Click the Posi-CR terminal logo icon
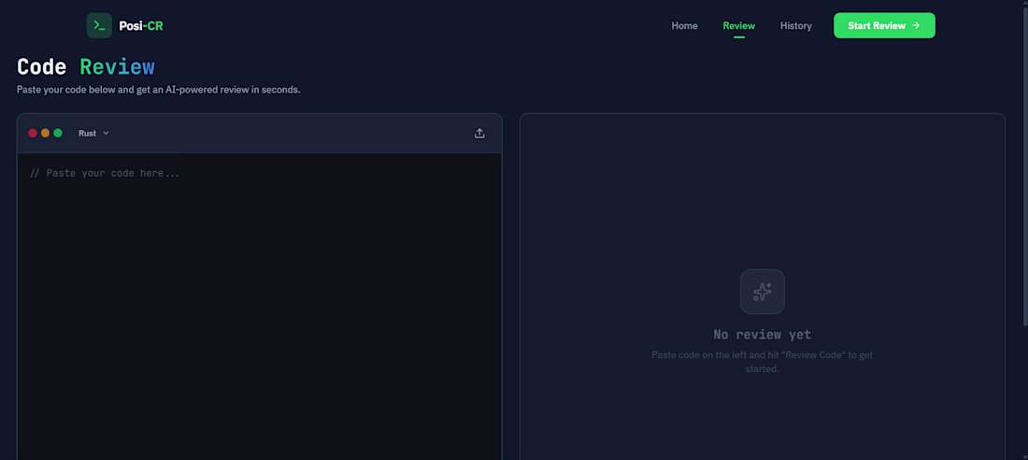1028x460 pixels. point(99,25)
